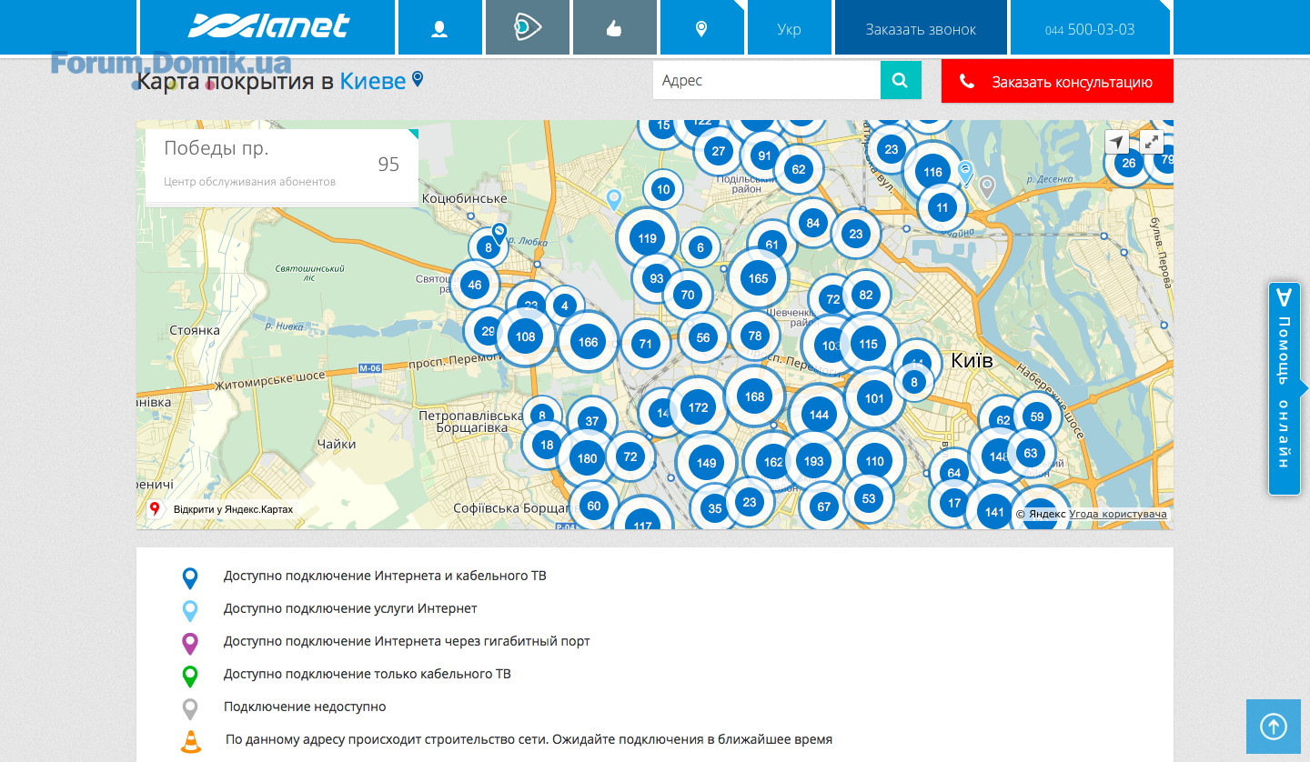Open the user account icon in header
The height and width of the screenshot is (762, 1310).
pyautogui.click(x=440, y=27)
